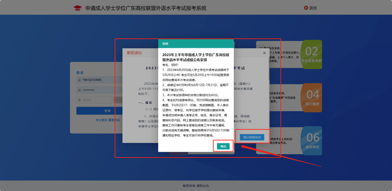
Task: Click the 退出 link in the header
Action: point(313,8)
